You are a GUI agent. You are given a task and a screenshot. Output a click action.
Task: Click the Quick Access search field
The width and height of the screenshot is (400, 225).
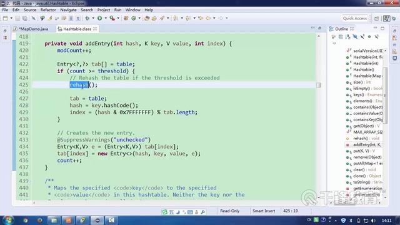[355, 18]
